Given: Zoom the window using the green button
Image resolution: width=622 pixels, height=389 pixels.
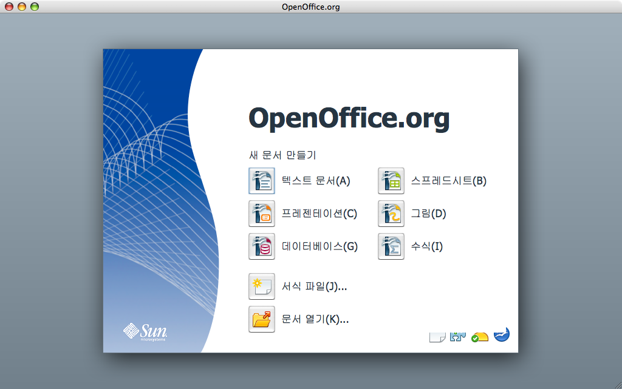Looking at the screenshot, I should coord(35,7).
